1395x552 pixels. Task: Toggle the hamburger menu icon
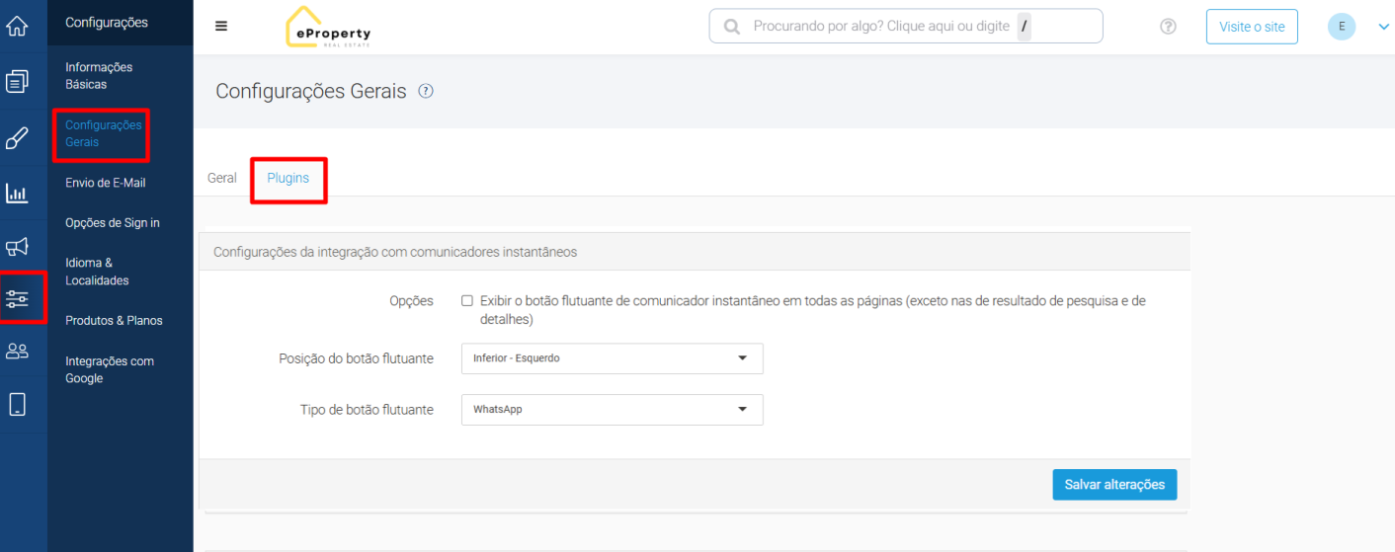[221, 27]
